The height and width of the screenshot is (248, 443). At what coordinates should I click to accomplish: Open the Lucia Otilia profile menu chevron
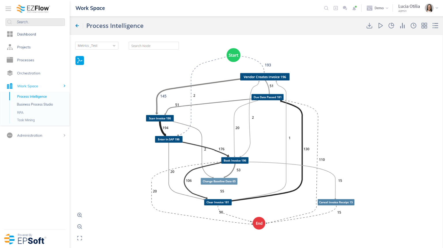click(x=437, y=8)
